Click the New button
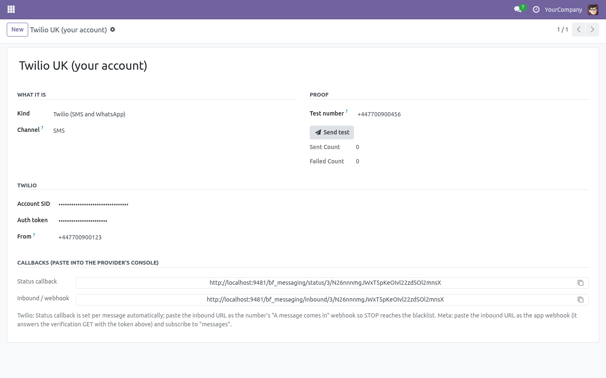Image resolution: width=606 pixels, height=378 pixels. [17, 29]
